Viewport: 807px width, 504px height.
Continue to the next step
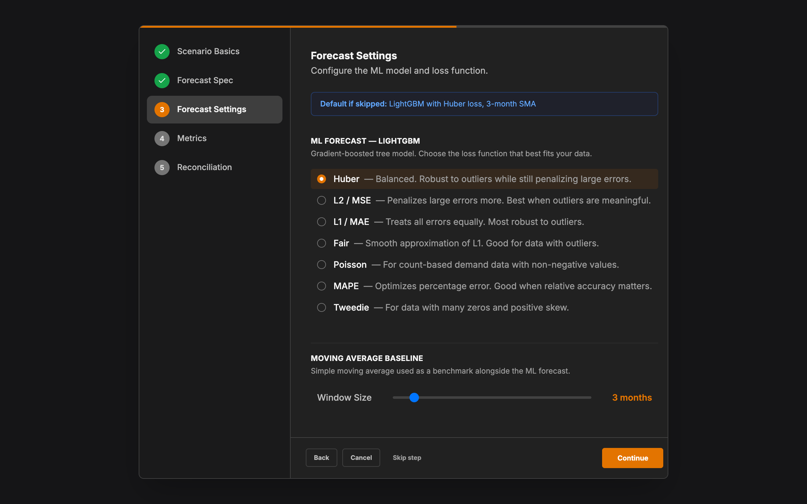click(x=632, y=458)
